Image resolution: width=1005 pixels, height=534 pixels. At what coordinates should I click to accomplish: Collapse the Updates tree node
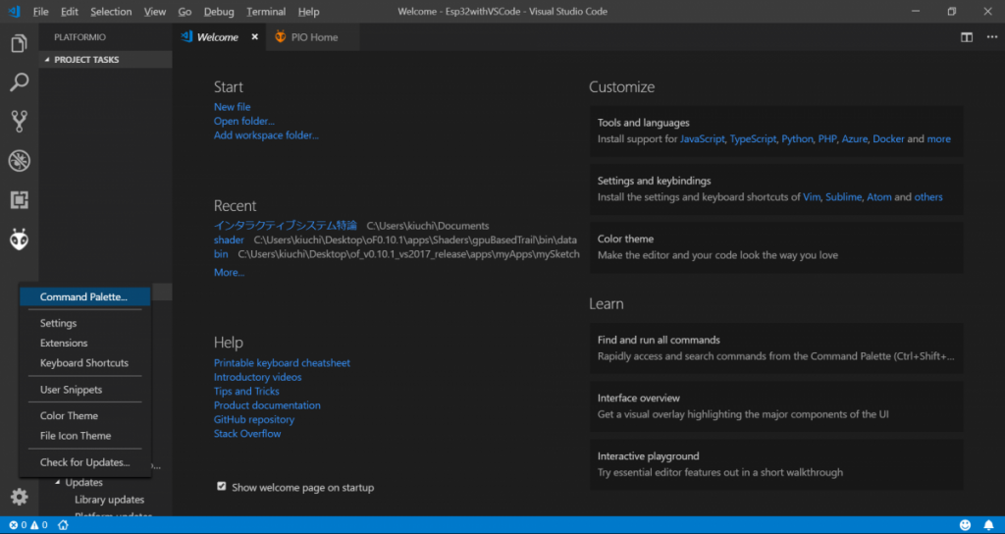coord(58,483)
